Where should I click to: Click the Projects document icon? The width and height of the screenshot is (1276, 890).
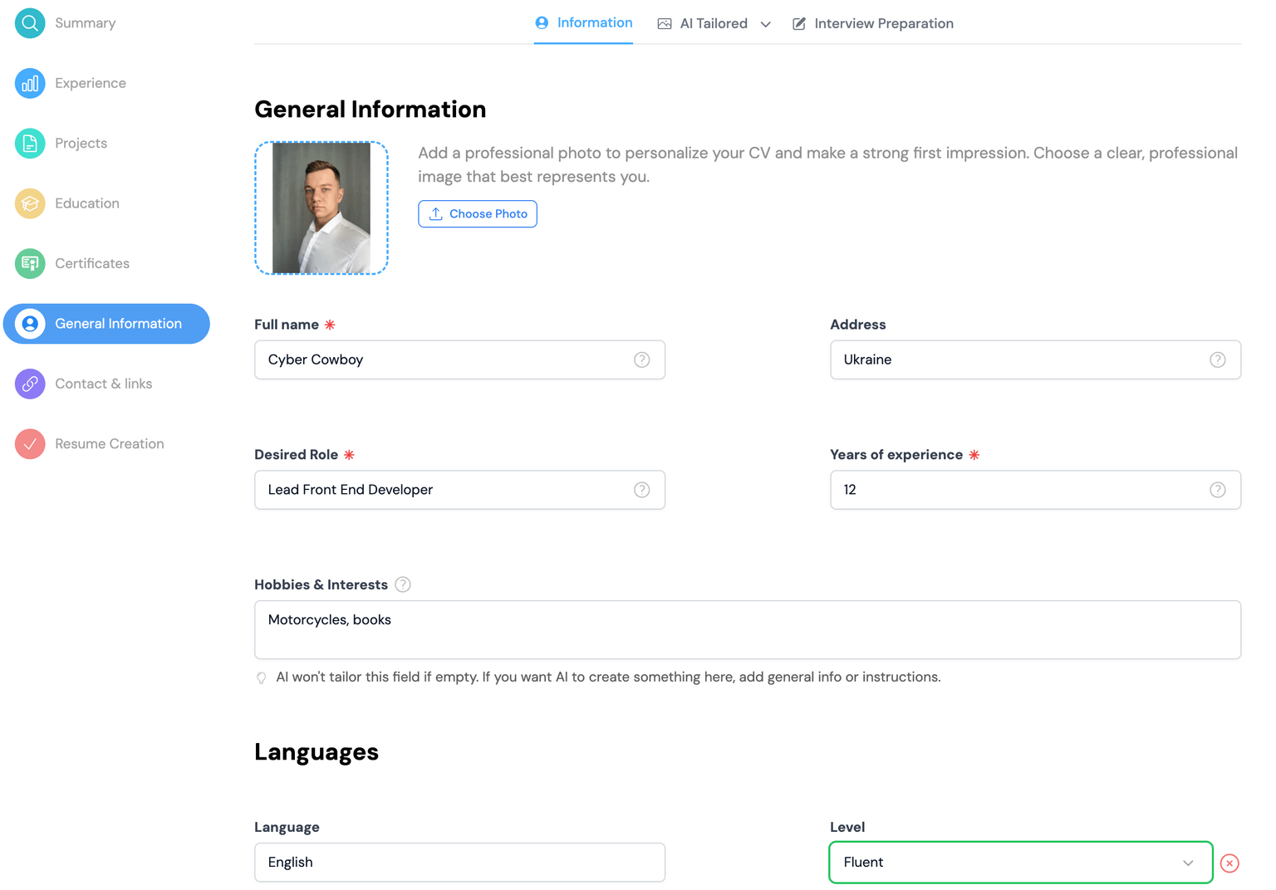(x=30, y=144)
